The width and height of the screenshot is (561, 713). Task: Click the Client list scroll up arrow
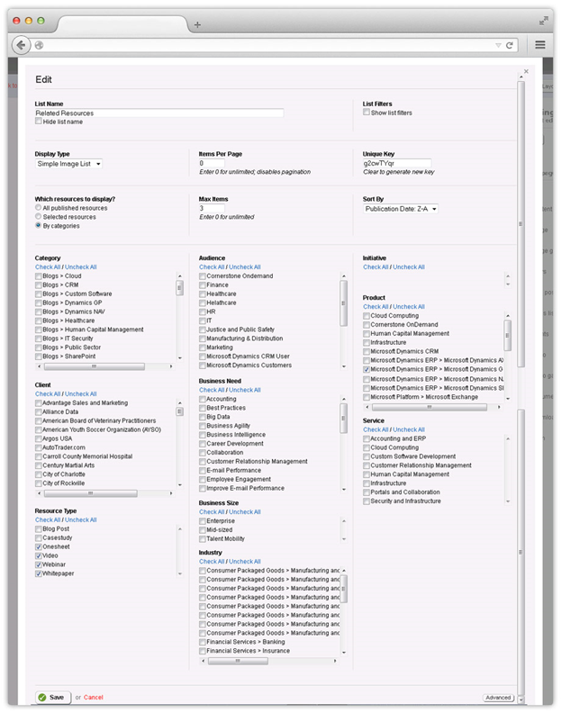click(x=180, y=403)
